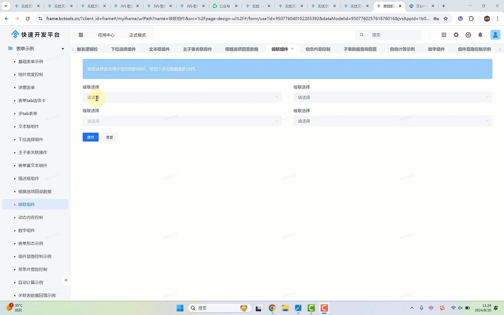Reset the form with 重置 button
504x315 pixels.
(110, 137)
